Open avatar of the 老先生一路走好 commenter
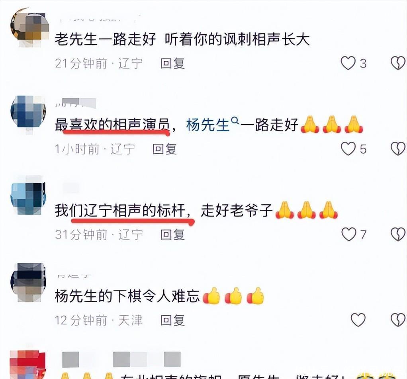Screen dimensions: 407x379 (29, 27)
